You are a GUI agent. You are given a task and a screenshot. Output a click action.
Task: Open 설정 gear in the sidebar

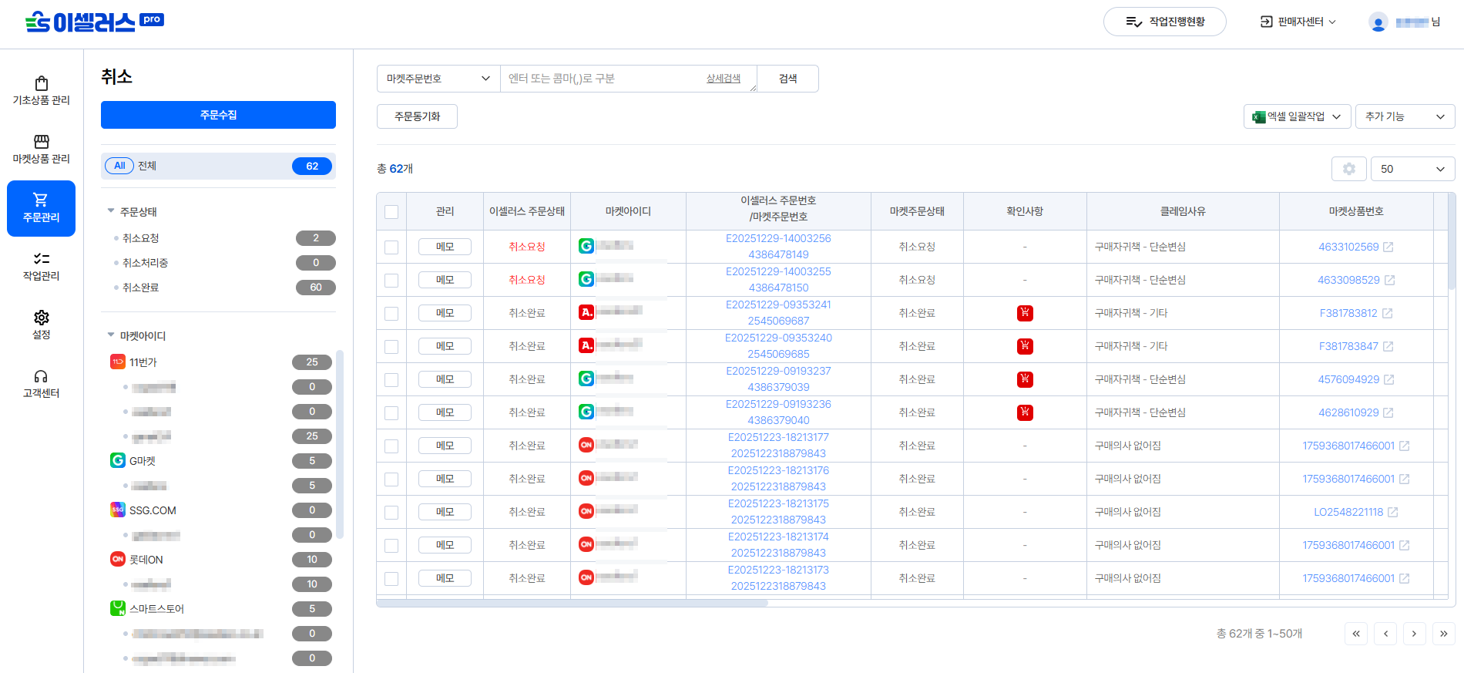pos(41,325)
